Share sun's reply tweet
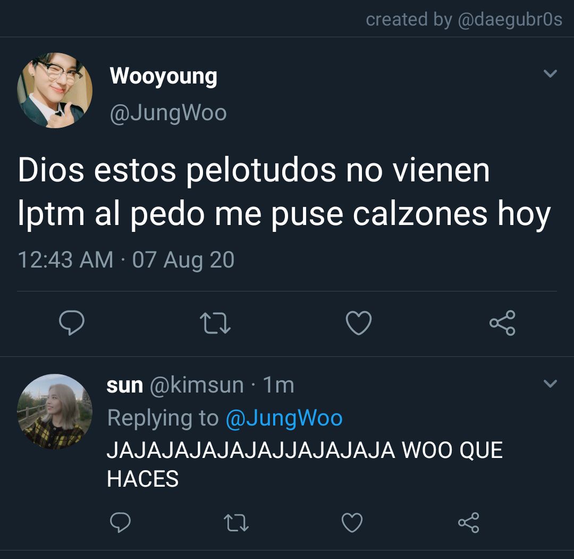The width and height of the screenshot is (574, 559). pyautogui.click(x=469, y=522)
